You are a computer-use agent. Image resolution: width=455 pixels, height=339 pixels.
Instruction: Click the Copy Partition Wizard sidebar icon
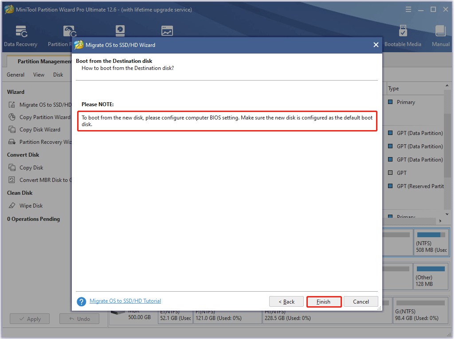click(12, 117)
